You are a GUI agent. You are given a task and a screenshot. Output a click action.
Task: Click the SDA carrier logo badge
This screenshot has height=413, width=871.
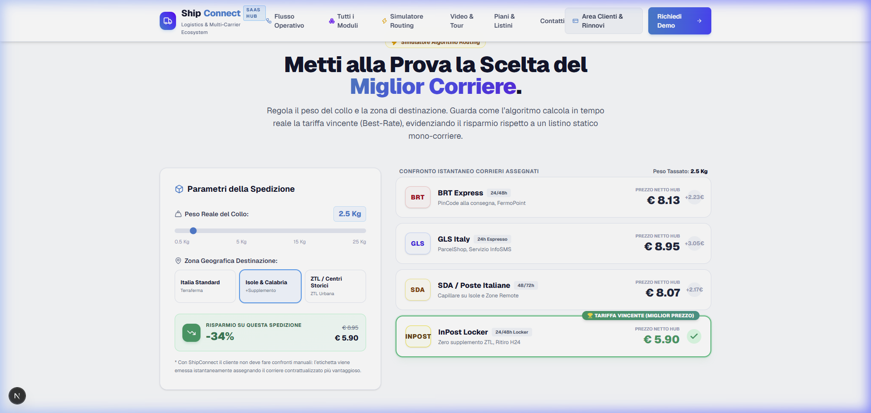point(418,290)
